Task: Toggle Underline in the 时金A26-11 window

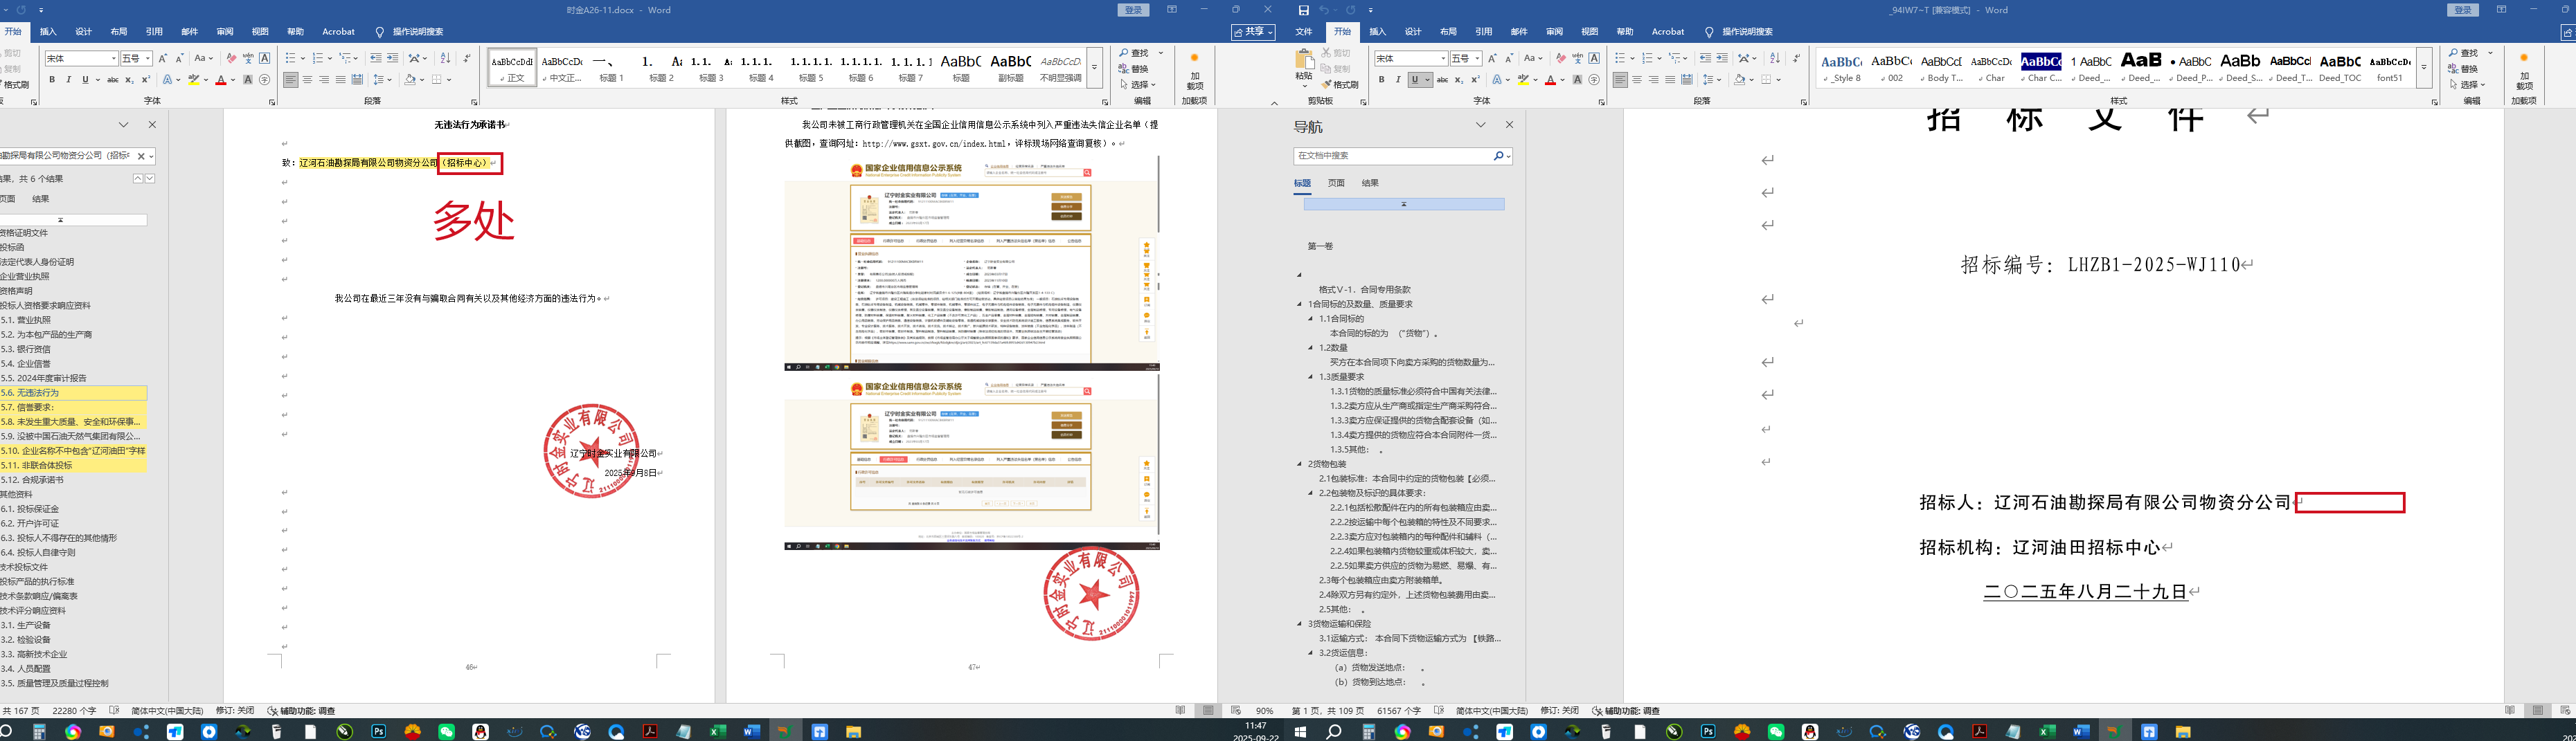Action: click(x=85, y=80)
